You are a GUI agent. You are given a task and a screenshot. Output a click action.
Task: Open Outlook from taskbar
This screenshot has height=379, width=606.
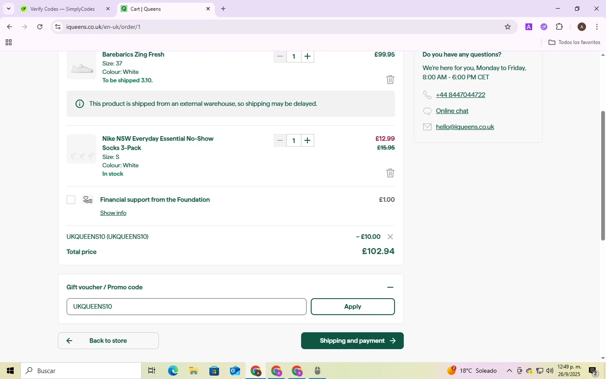[235, 371]
